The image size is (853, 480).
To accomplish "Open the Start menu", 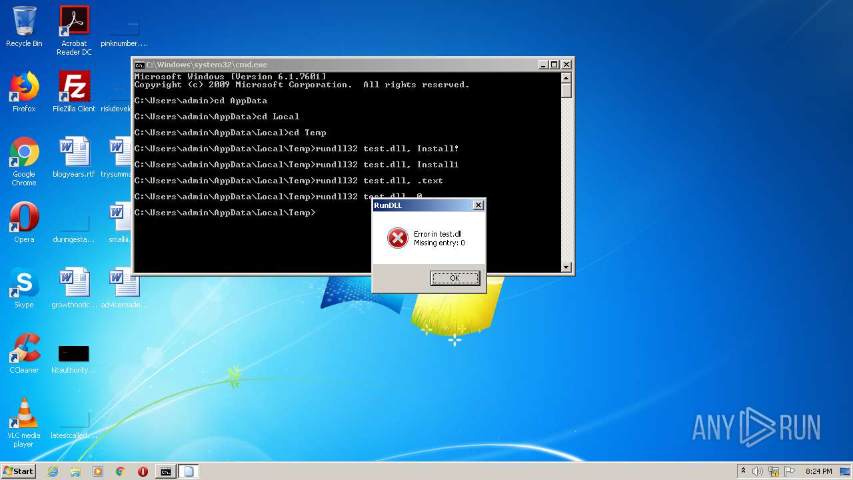I will pos(19,471).
